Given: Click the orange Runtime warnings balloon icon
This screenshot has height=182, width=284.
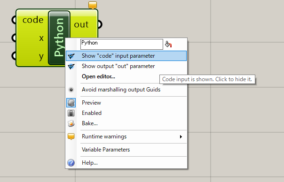Looking at the screenshot, I should (x=71, y=136).
